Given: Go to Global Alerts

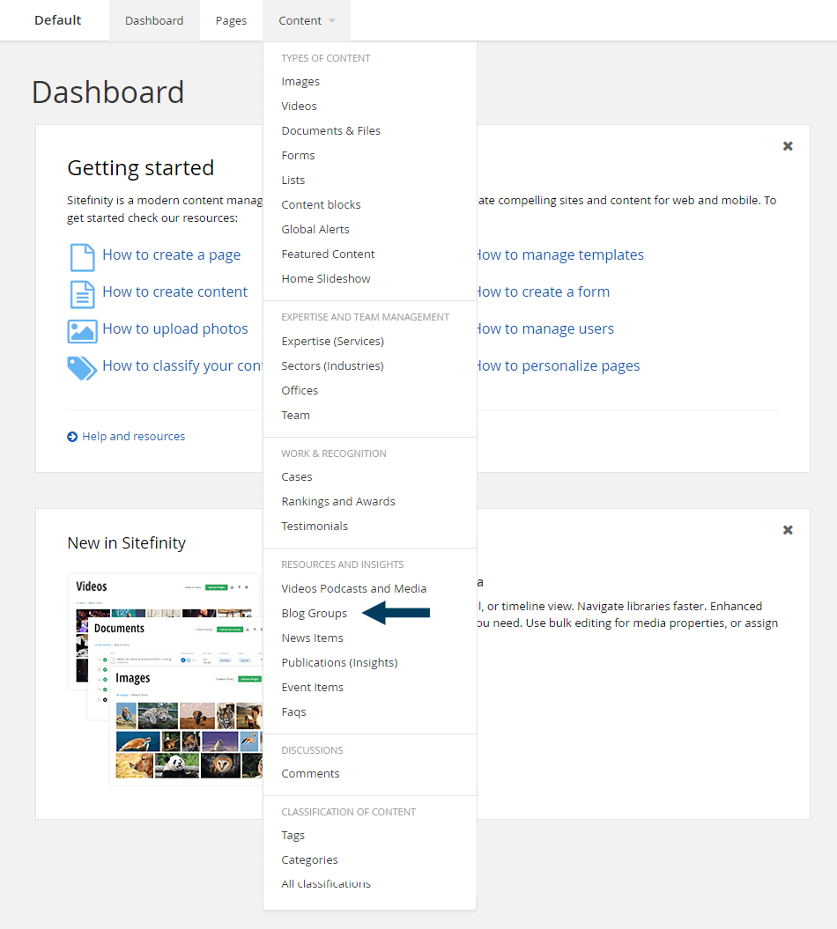Looking at the screenshot, I should click(x=315, y=229).
